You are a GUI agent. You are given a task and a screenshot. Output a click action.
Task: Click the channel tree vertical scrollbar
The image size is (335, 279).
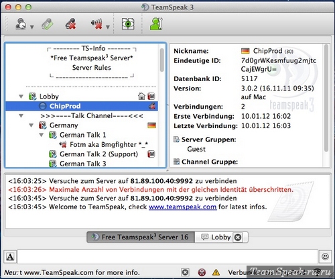161,60
